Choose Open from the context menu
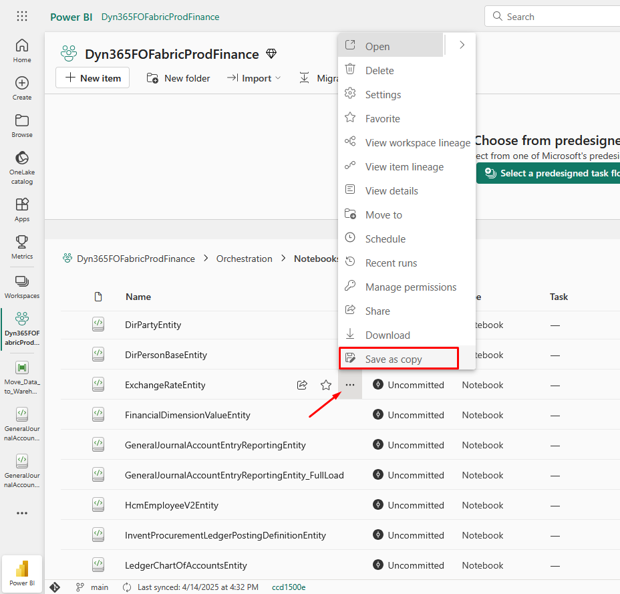This screenshot has width=620, height=594. [391, 46]
